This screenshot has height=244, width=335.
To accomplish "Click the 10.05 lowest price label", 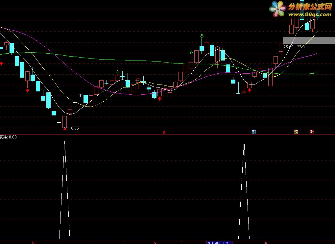I will coord(74,128).
